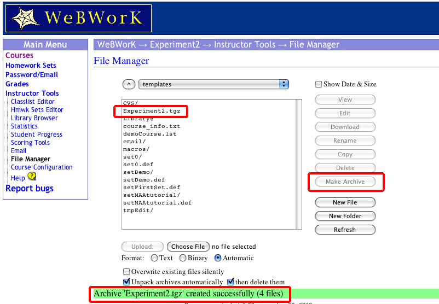Enable Show Date & Size checkbox

click(319, 84)
